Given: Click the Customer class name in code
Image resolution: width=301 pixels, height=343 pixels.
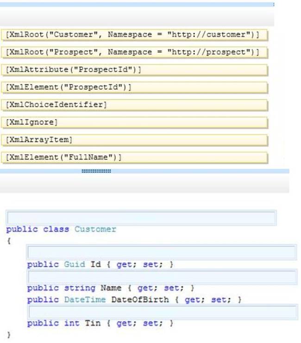Looking at the screenshot, I should click(95, 229).
